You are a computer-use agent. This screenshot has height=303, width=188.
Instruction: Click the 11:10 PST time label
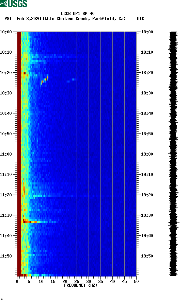point(6,175)
